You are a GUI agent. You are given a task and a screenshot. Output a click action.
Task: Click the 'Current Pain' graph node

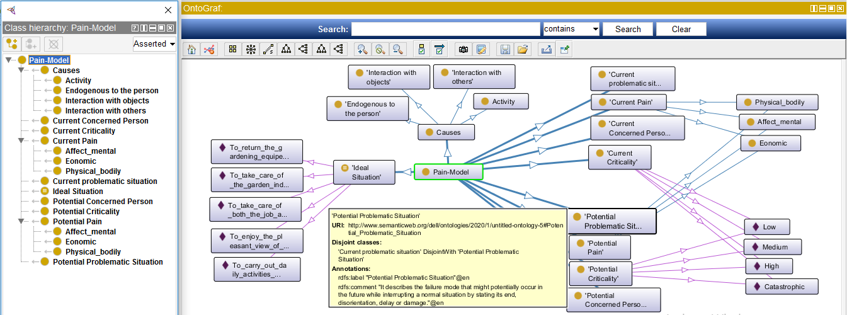(x=628, y=102)
